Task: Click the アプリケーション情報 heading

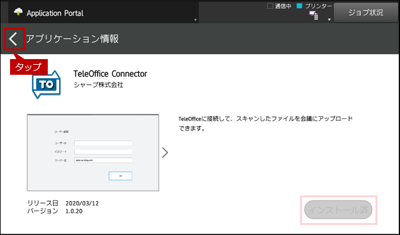Action: (72, 39)
